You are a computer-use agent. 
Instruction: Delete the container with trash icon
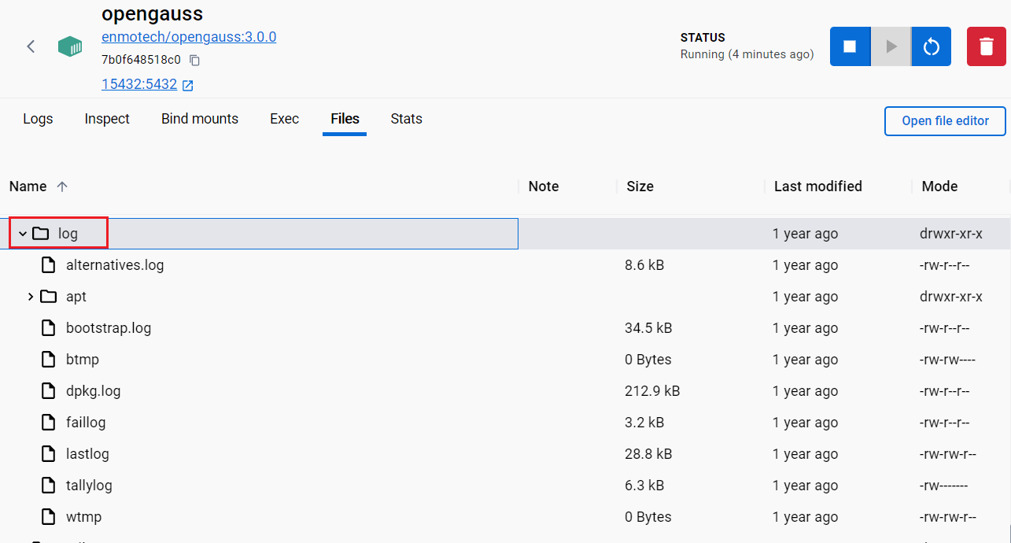pos(986,46)
